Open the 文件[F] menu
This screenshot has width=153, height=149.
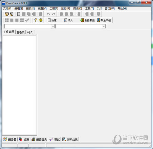pos(7,9)
